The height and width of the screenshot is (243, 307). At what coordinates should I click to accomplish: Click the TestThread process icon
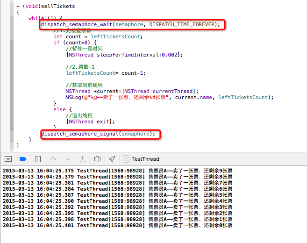126,159
